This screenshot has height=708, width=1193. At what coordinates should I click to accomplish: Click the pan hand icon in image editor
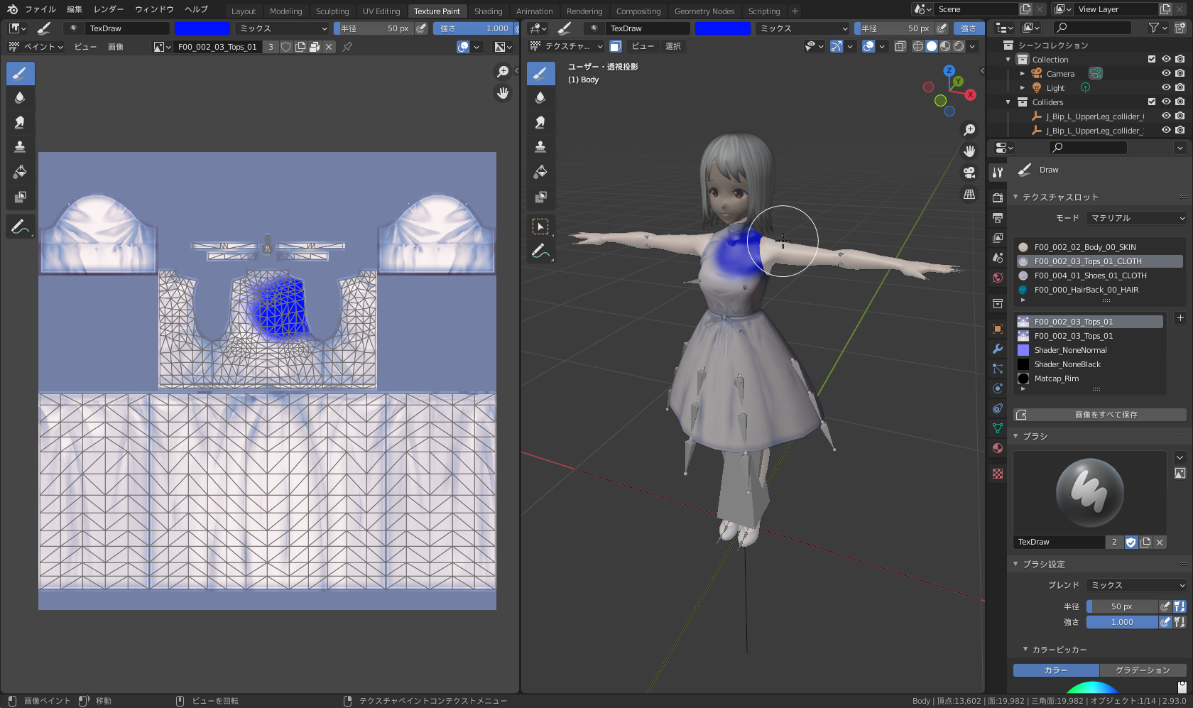click(x=503, y=93)
